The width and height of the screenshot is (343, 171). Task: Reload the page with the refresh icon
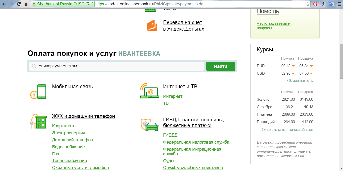point(19,4)
